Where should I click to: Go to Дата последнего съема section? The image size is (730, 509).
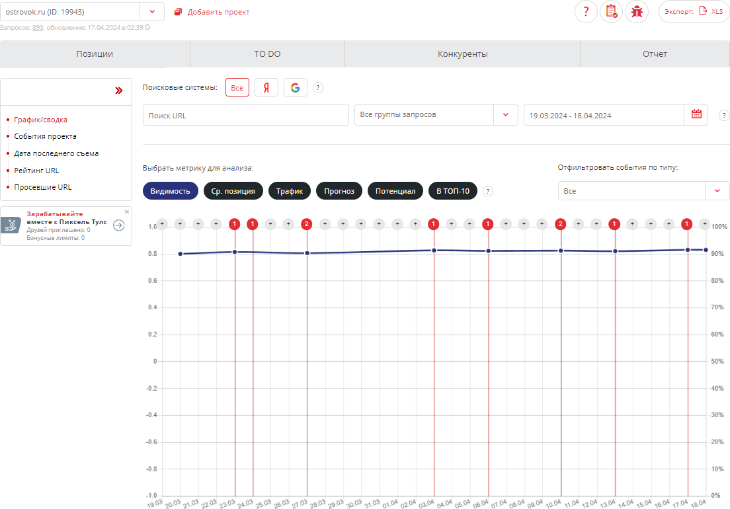tap(56, 153)
